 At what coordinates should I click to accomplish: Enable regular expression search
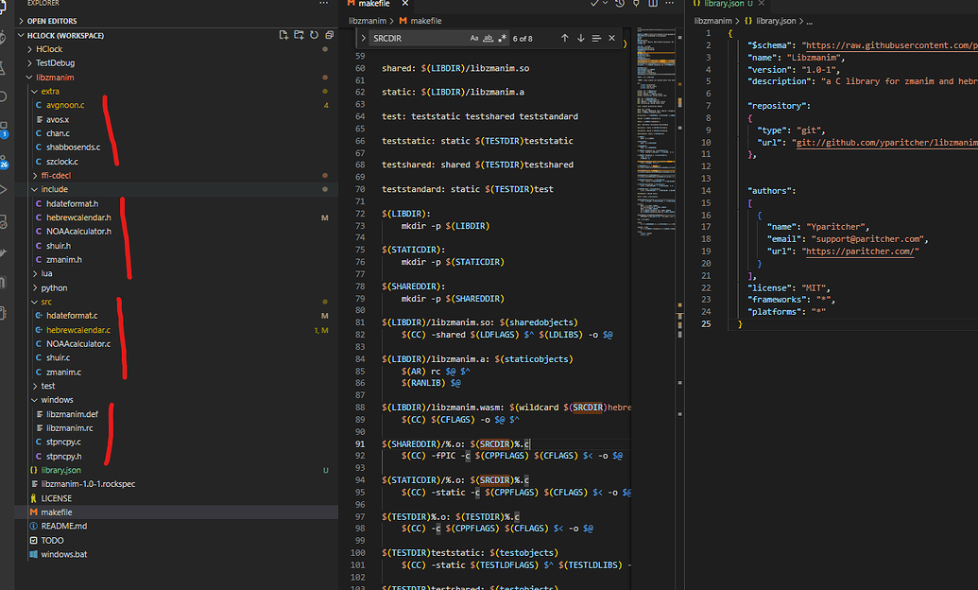[500, 38]
